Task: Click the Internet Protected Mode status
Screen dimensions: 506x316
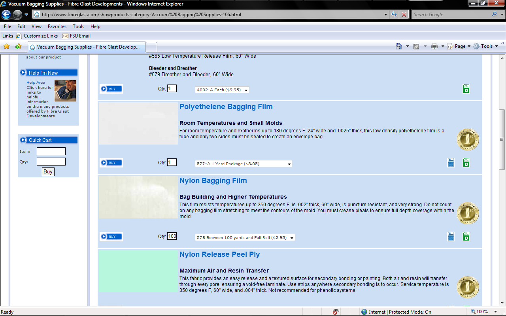Action: (396, 312)
